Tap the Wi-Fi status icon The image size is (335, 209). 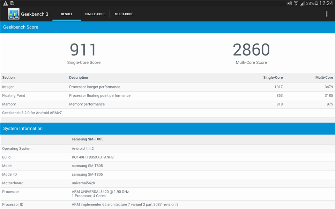(x=296, y=3)
